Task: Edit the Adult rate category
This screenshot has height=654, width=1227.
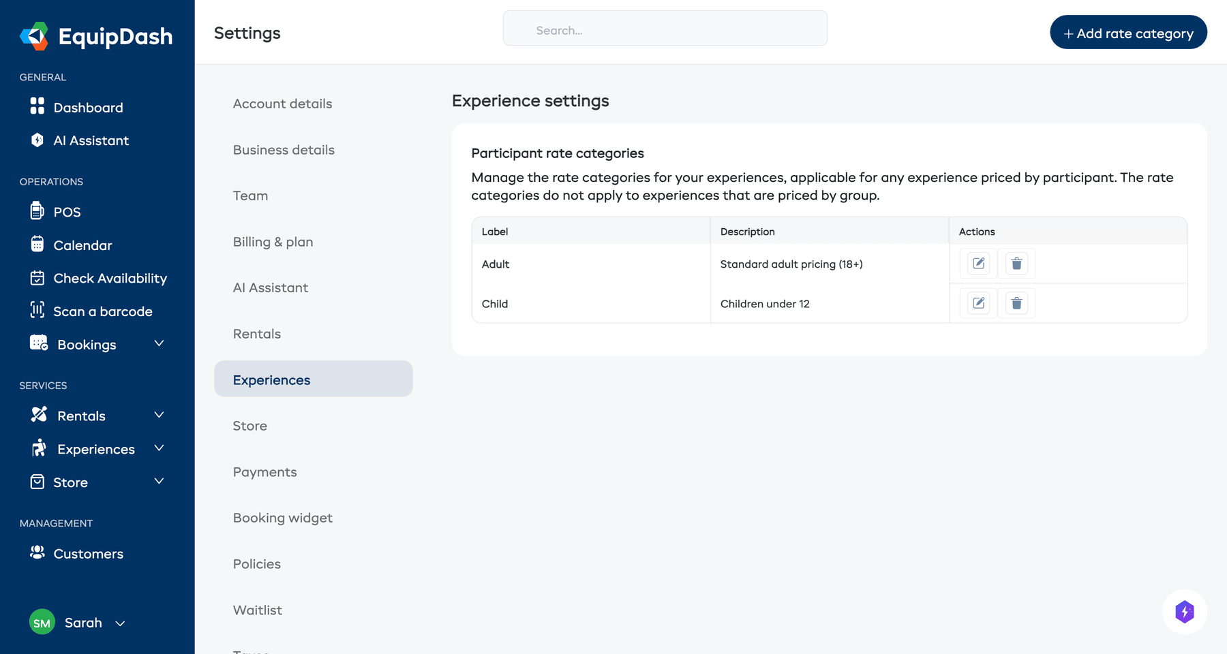Action: 977,263
